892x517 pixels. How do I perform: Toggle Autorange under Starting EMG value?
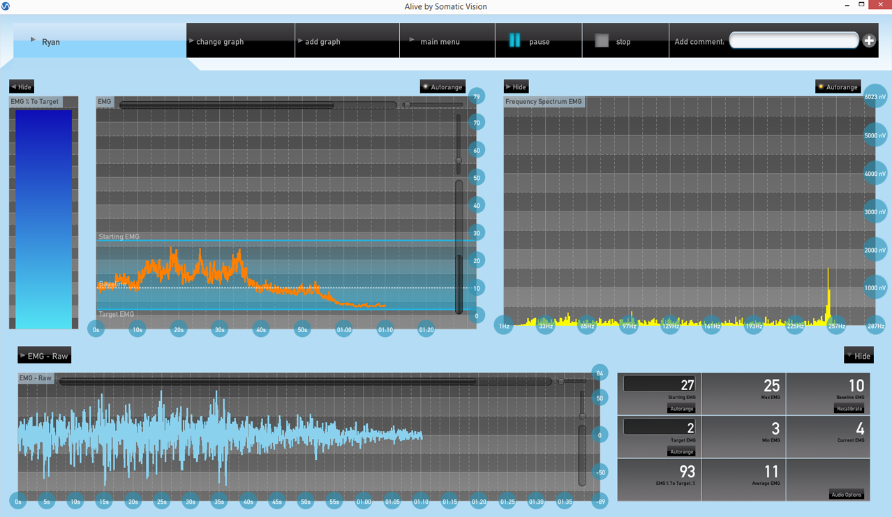[681, 409]
